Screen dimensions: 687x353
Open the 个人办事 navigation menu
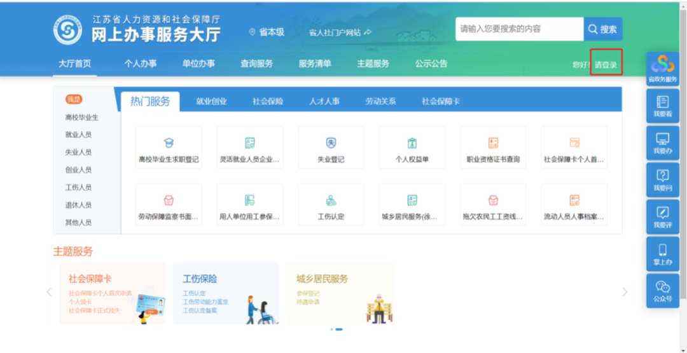141,64
